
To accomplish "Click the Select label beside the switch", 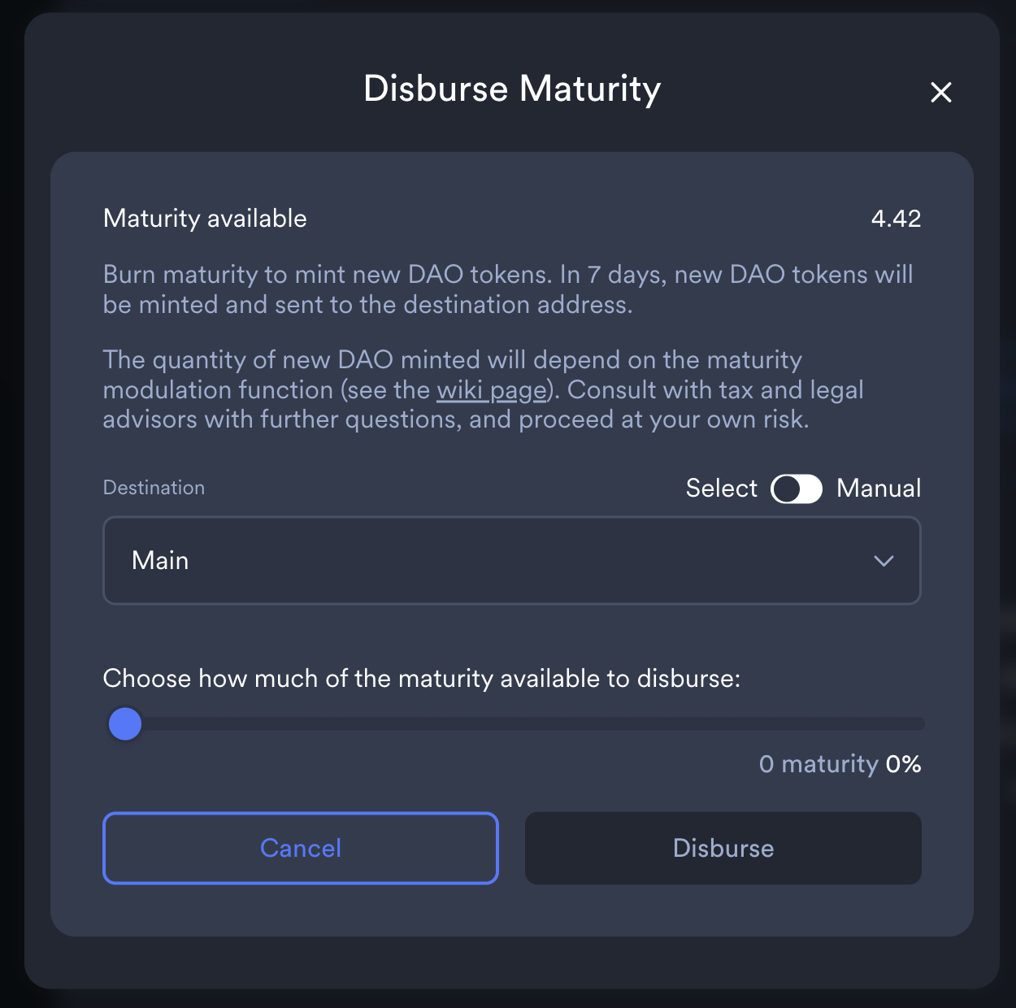I will tap(721, 488).
